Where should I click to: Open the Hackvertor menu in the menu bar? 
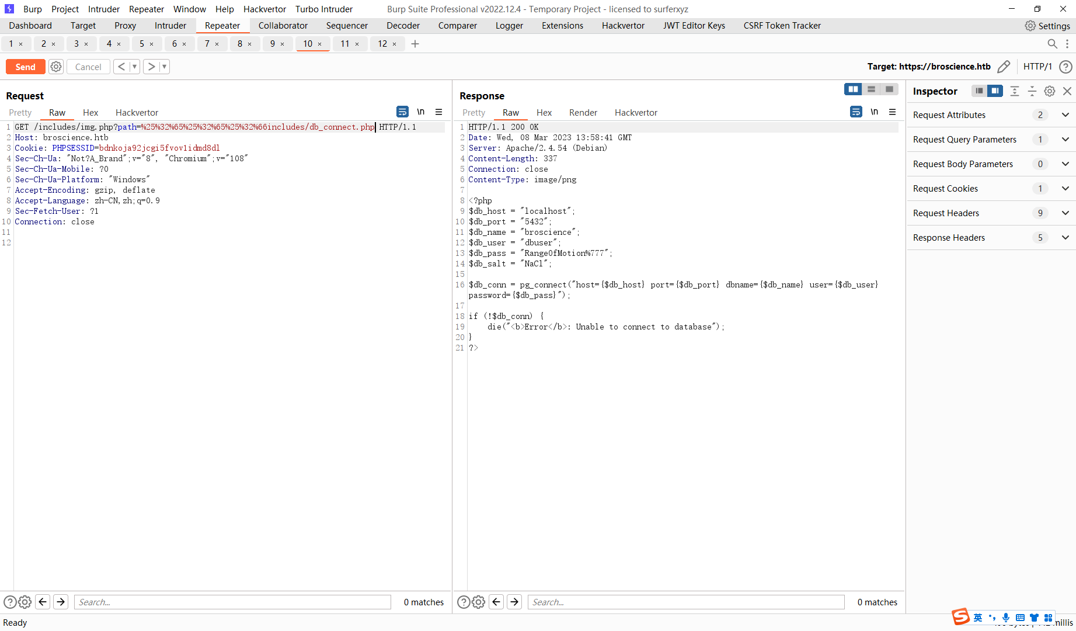pos(264,9)
